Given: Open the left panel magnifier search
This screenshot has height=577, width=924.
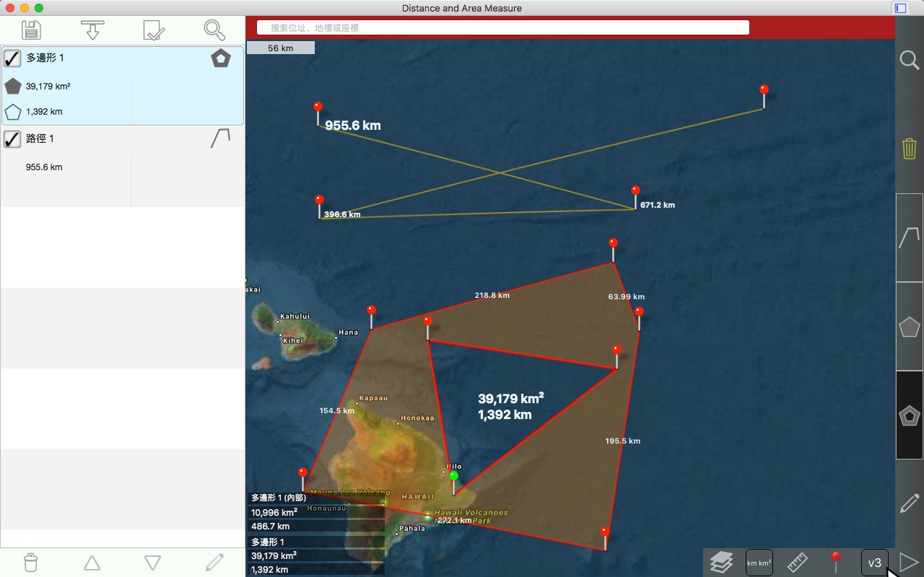Looking at the screenshot, I should click(x=214, y=30).
